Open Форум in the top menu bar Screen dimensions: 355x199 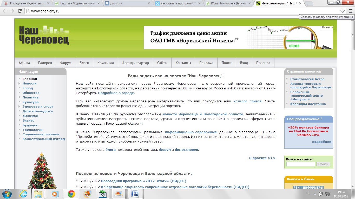66,63
